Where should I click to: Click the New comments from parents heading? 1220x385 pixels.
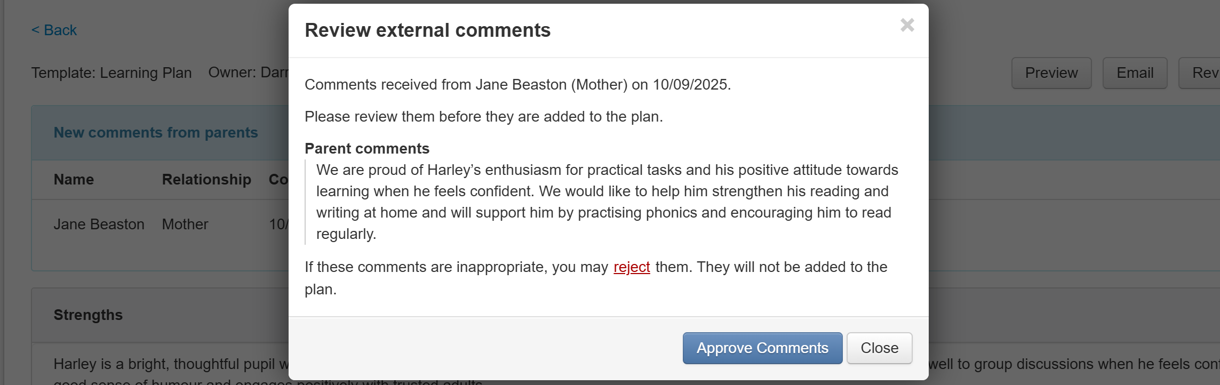click(x=155, y=133)
